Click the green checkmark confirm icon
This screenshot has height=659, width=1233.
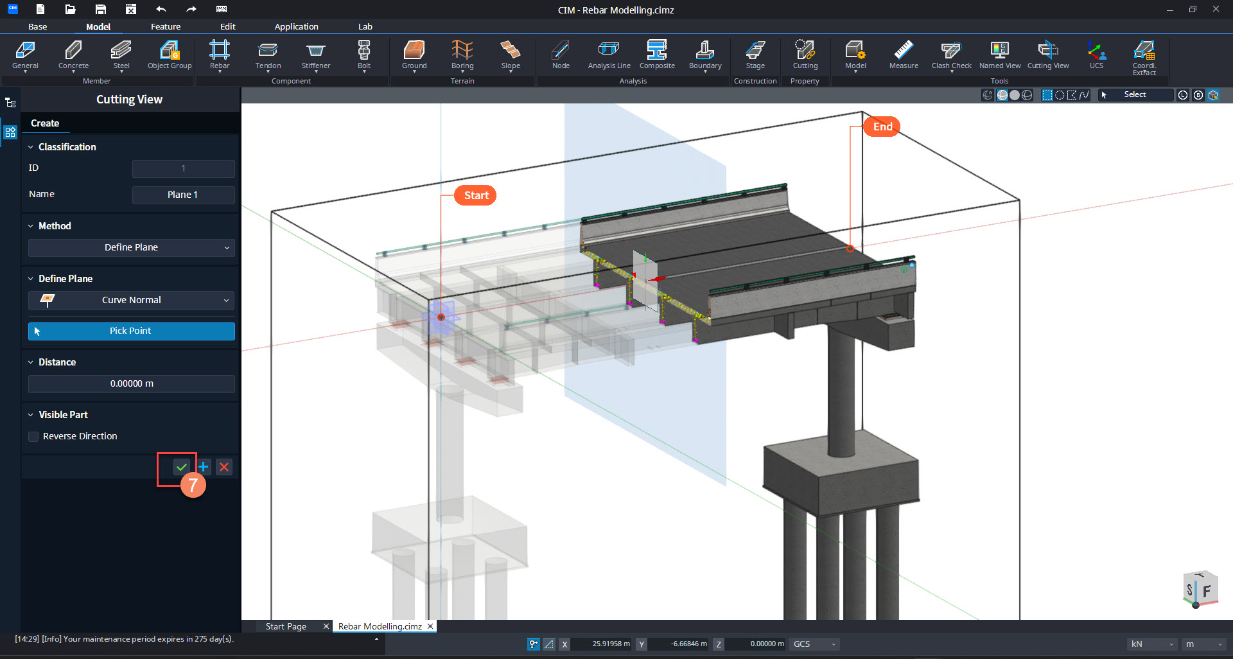[182, 467]
